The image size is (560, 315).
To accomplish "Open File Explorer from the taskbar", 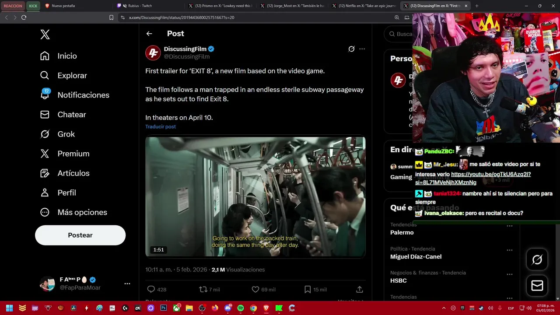I will pos(189,308).
